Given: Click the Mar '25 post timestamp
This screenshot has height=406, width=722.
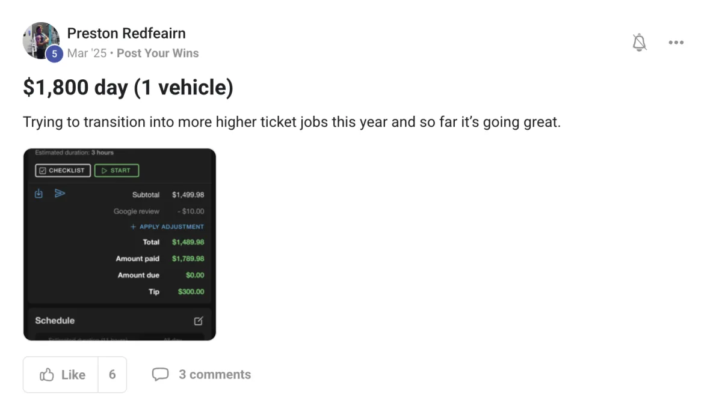Looking at the screenshot, I should pyautogui.click(x=87, y=53).
